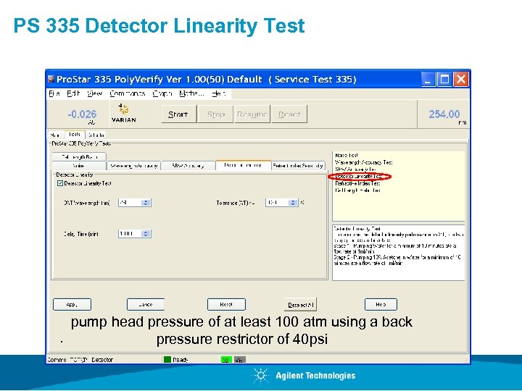The image size is (522, 391).
Task: Open the Noise test tab
Action: pos(79,166)
